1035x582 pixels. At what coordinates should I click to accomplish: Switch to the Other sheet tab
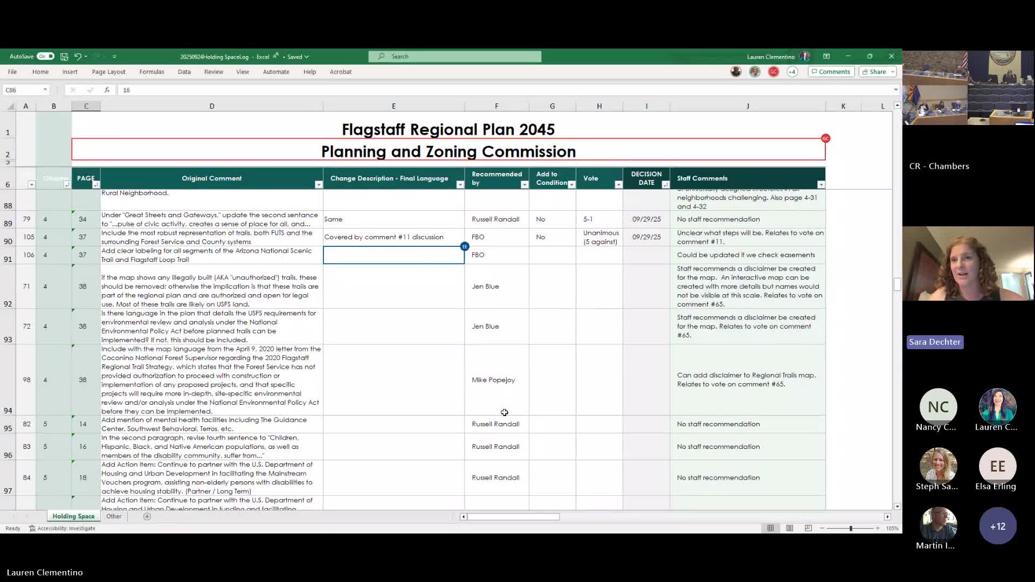click(x=114, y=516)
